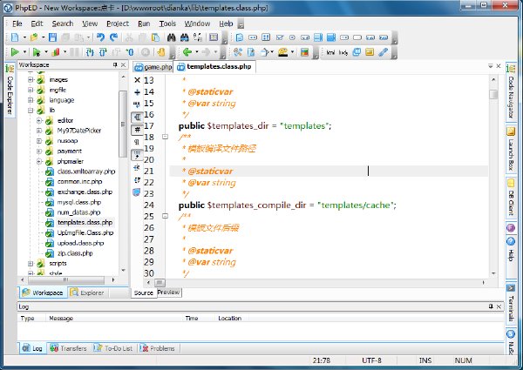Collapse code fold at line 18
The height and width of the screenshot is (370, 523).
tap(165, 137)
